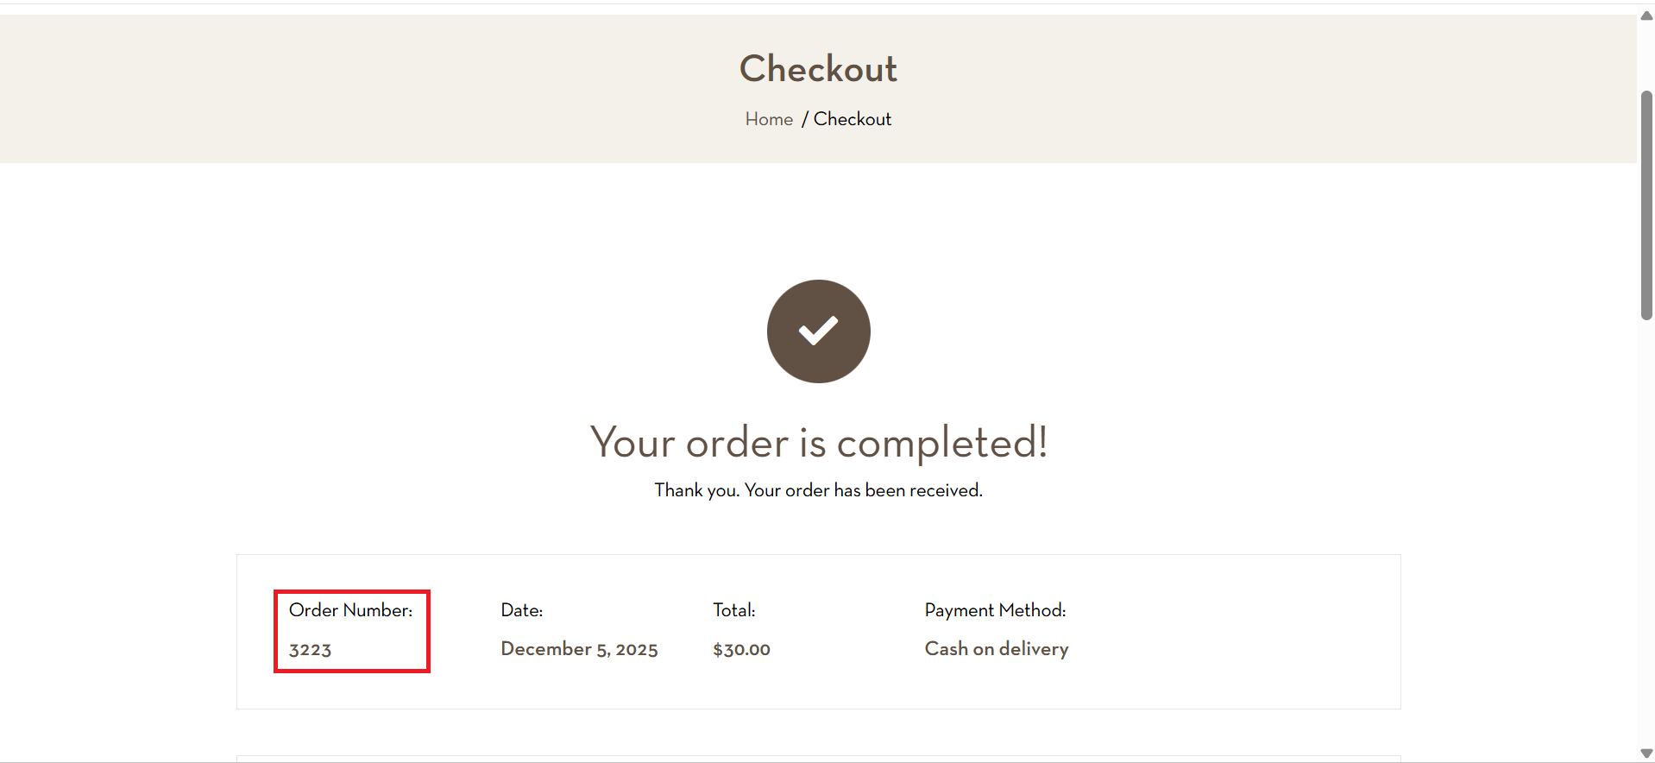Click the scroll up arrow

tap(1646, 16)
